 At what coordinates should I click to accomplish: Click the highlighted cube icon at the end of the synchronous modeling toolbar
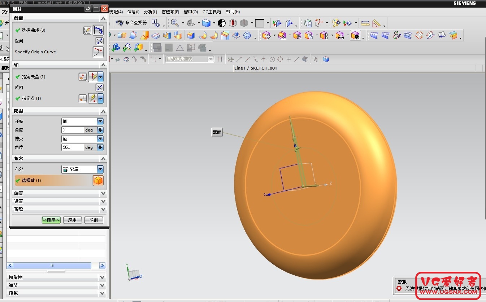(x=355, y=36)
